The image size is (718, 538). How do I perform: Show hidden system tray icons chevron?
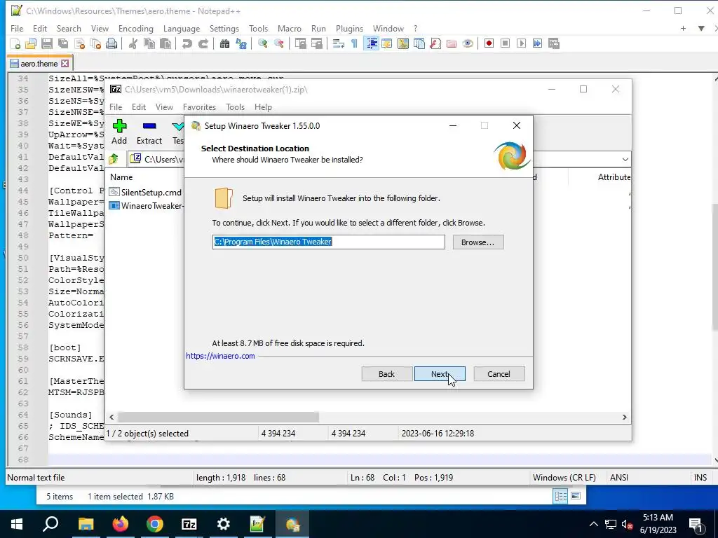coord(593,524)
